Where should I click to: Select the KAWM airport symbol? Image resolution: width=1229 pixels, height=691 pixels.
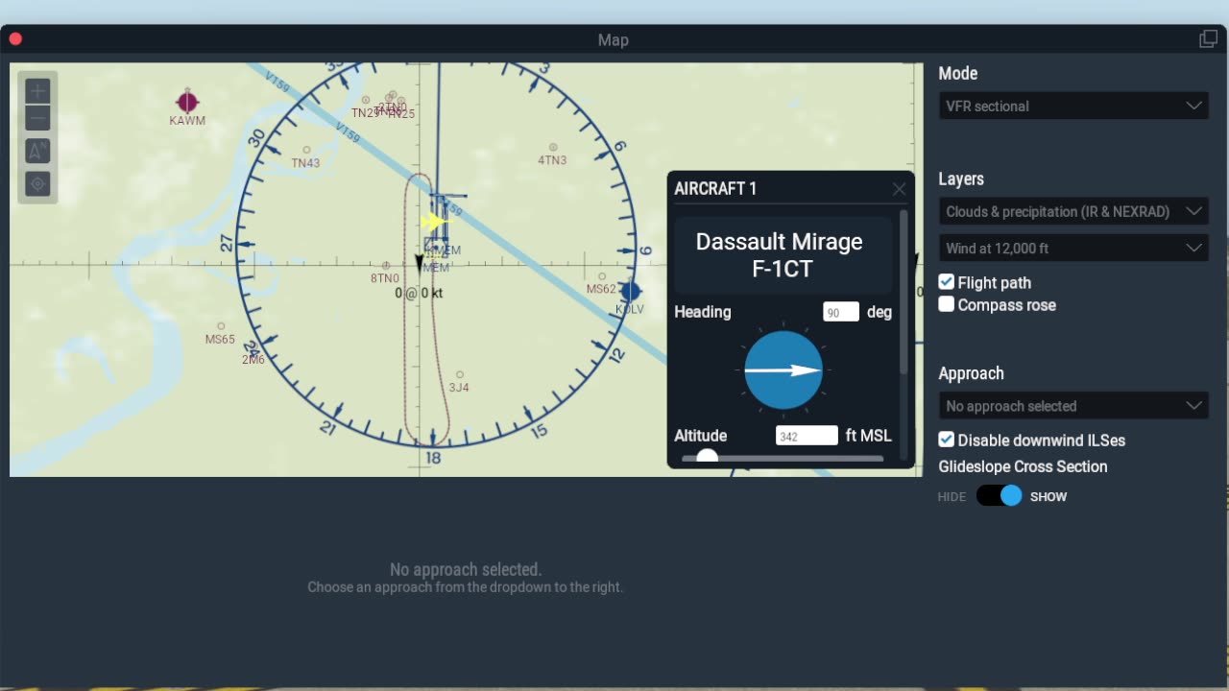187,102
